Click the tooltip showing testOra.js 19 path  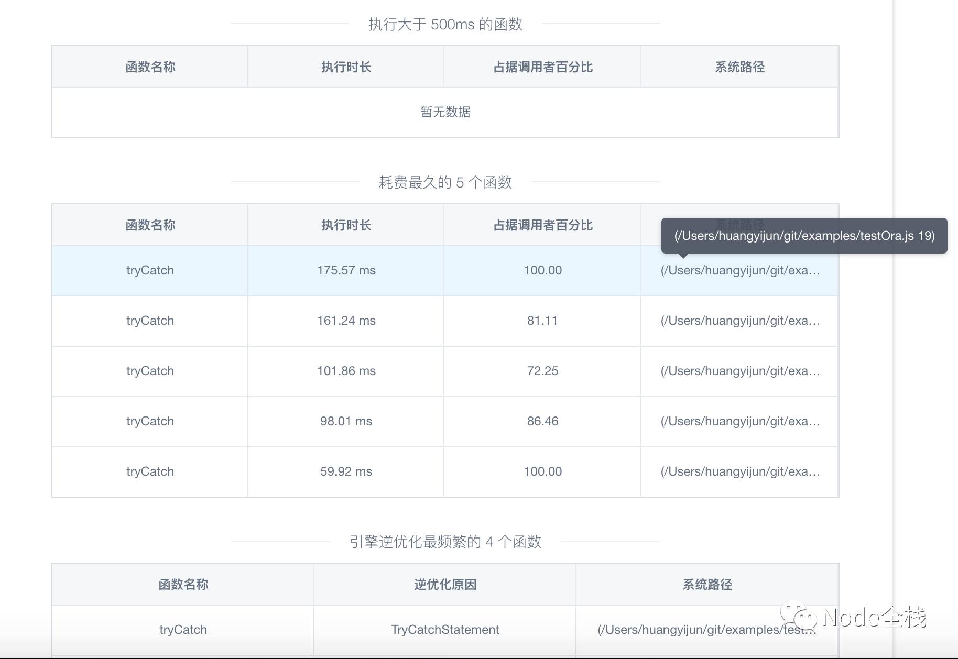[804, 236]
